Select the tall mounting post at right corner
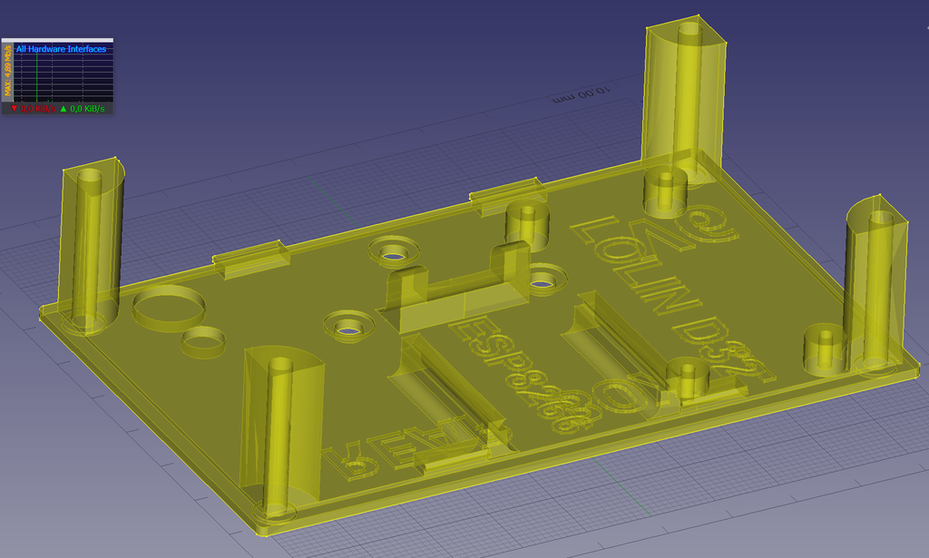The width and height of the screenshot is (929, 558). (875, 286)
